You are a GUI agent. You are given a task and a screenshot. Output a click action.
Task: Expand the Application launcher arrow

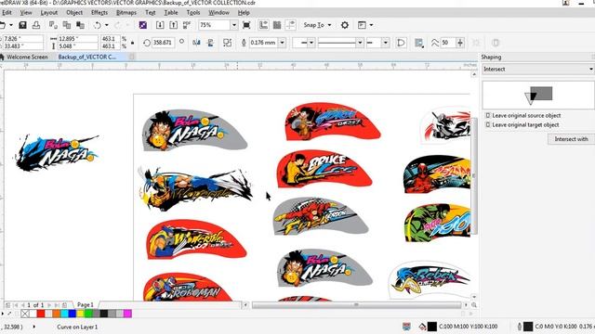371,25
